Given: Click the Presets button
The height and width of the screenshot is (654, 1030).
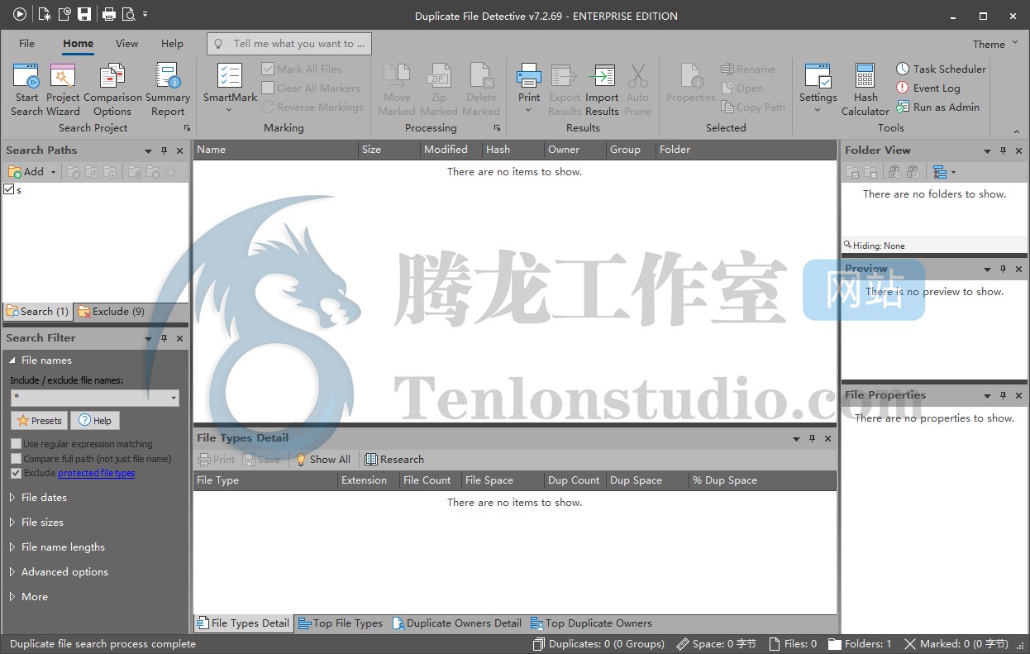Looking at the screenshot, I should tap(40, 421).
